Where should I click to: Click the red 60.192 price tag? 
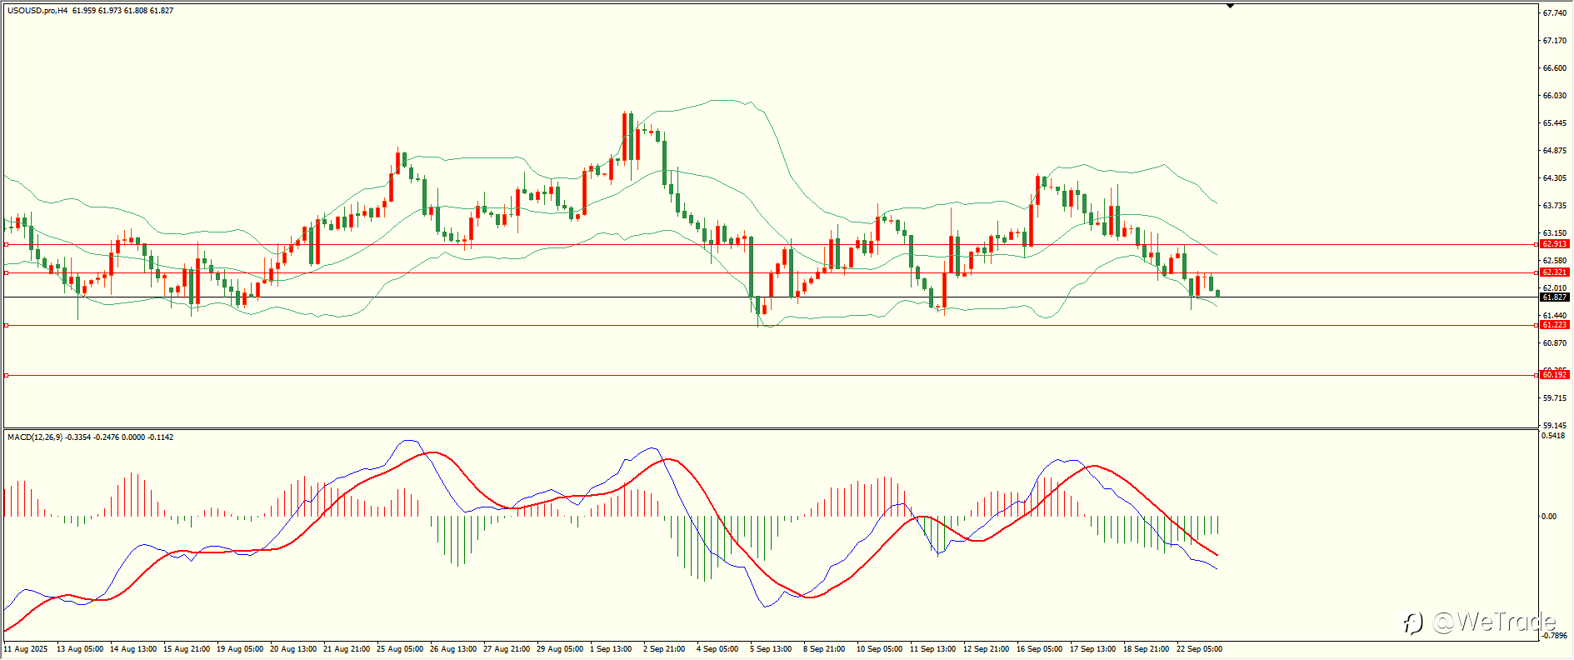click(1554, 375)
